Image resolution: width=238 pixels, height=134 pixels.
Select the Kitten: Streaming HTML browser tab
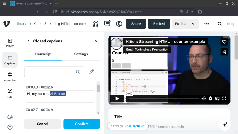[x=31, y=4]
